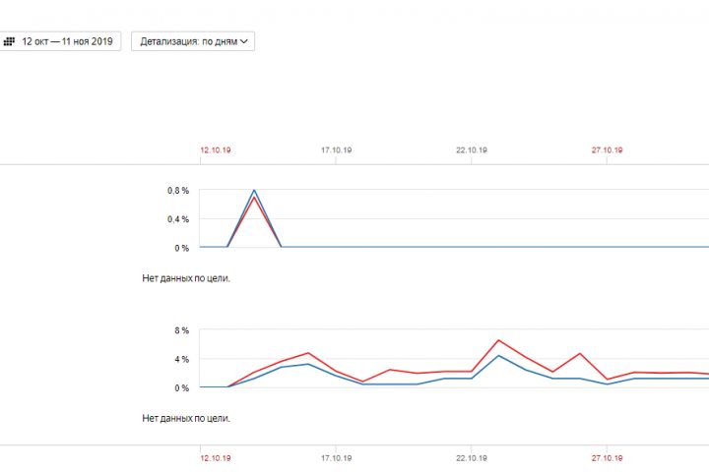709x472 pixels.
Task: Click the lower Нет данных по цели text
Action: (186, 418)
